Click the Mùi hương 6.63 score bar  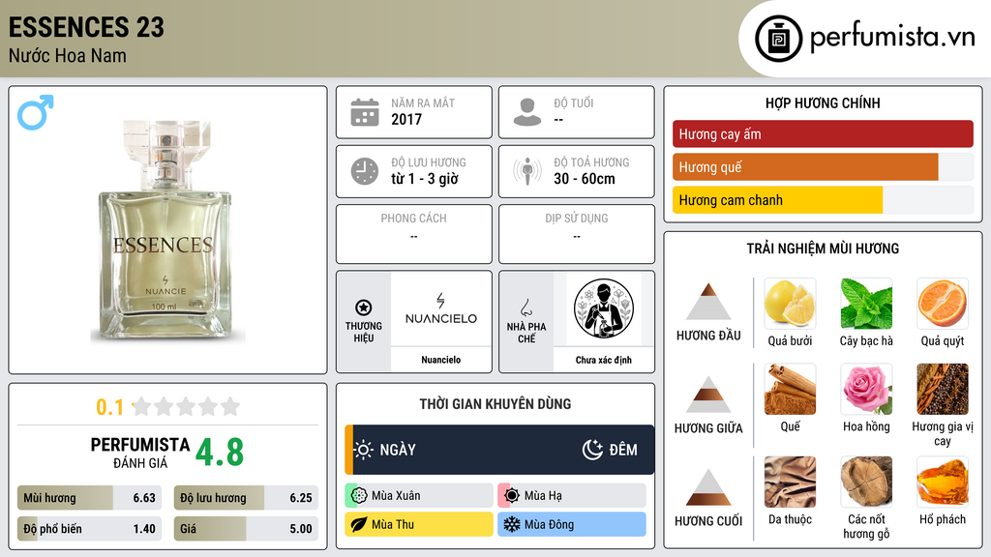pos(89,498)
